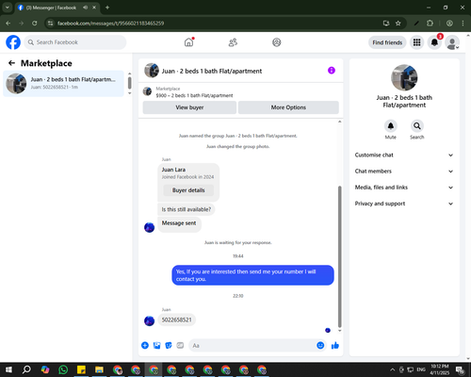Click the 'Is this still available?' message
471x377 pixels.
(187, 209)
